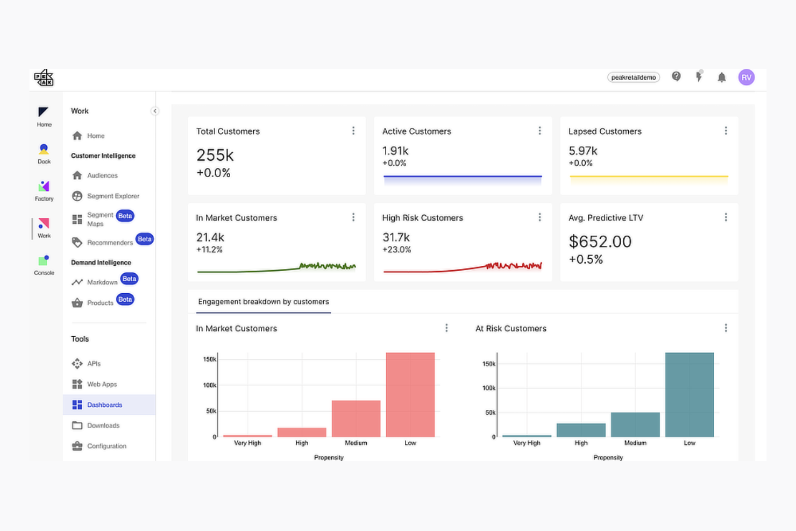
Task: Open Total Customers card options menu
Action: (x=353, y=131)
